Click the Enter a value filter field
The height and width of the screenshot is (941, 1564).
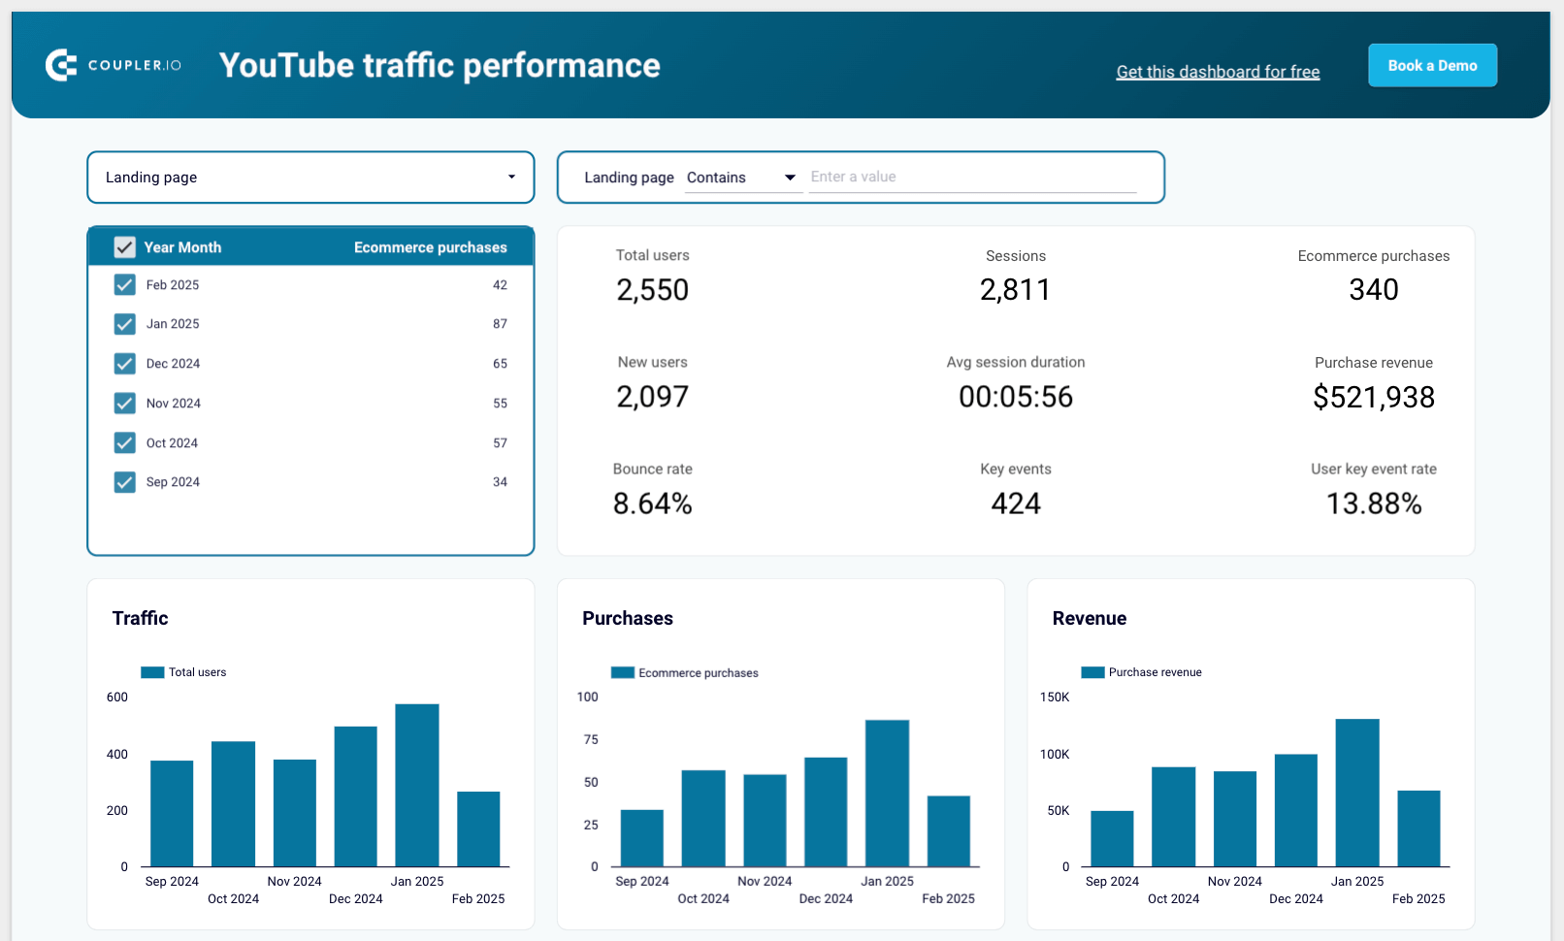click(x=973, y=177)
